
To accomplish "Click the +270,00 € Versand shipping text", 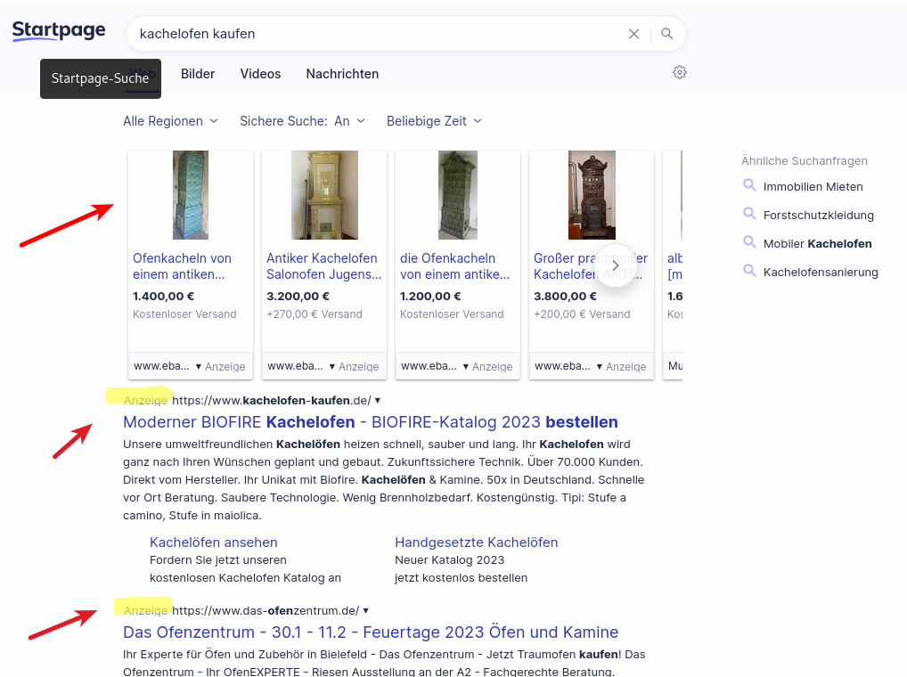I will (315, 314).
